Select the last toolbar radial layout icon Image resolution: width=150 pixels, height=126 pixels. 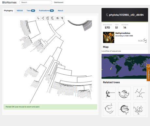62,18
